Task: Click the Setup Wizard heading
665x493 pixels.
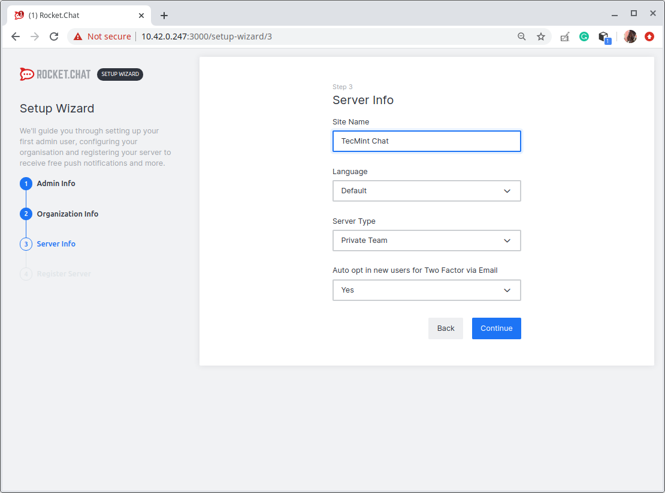Action: tap(57, 108)
